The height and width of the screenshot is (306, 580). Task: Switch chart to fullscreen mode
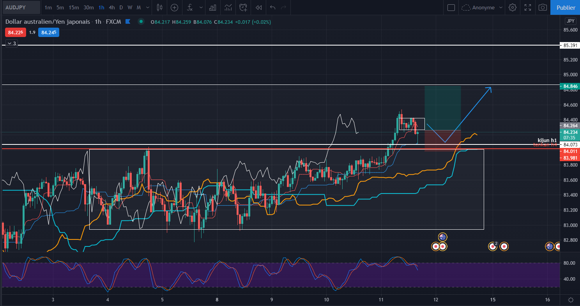pyautogui.click(x=528, y=7)
